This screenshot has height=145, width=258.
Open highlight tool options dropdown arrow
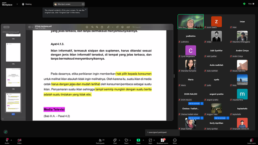pyautogui.click(x=112, y=27)
